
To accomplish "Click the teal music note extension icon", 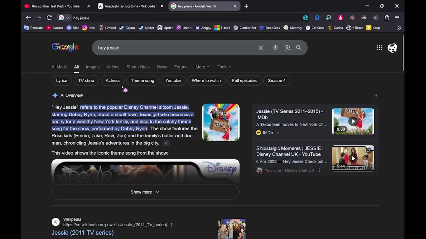I will 329,18.
